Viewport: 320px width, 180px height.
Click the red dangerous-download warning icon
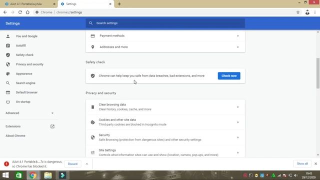6,164
